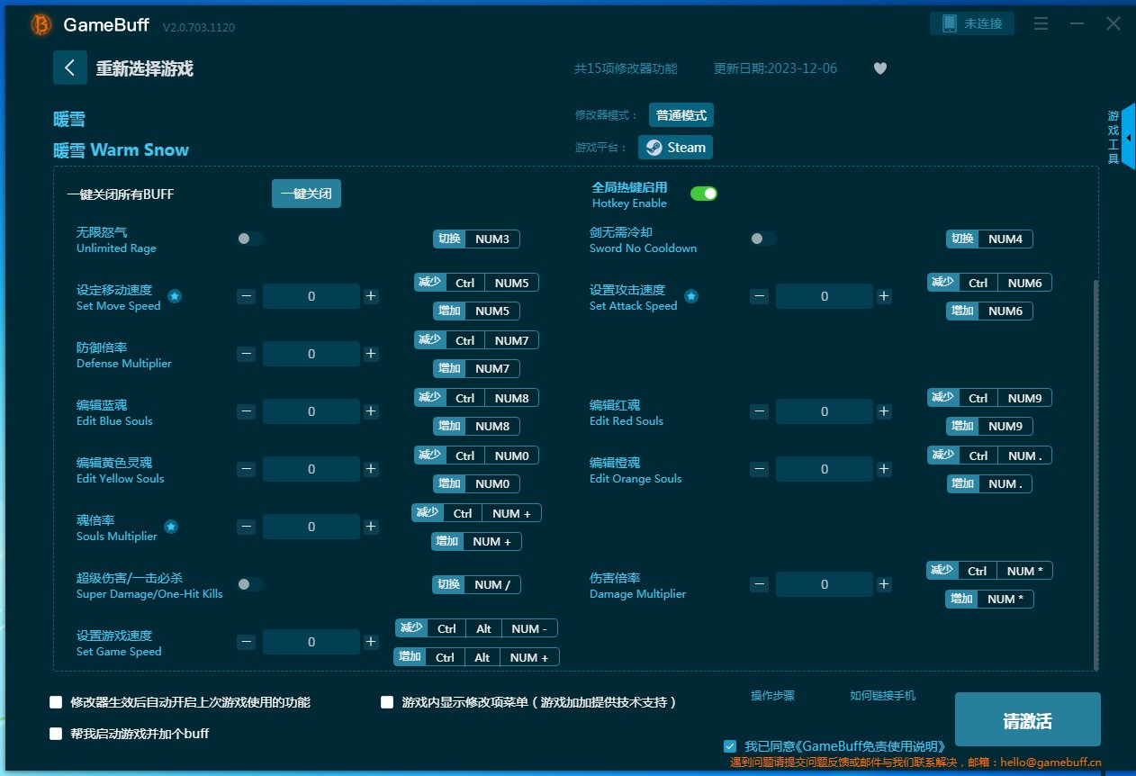Expand the game tools side panel arrow
1136x776 pixels.
(x=1129, y=137)
